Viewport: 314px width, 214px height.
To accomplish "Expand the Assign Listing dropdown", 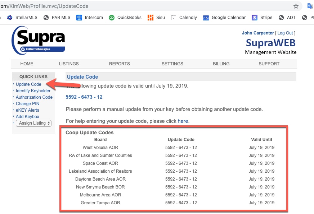I will point(34,123).
